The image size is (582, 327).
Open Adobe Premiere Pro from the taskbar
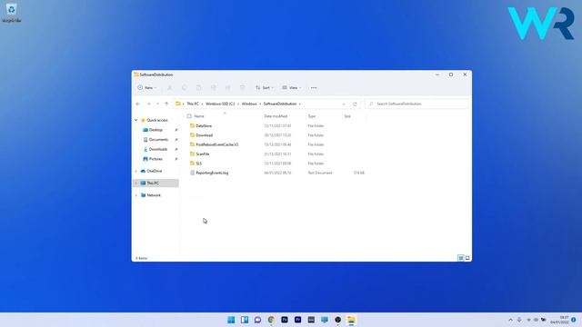pos(297,320)
